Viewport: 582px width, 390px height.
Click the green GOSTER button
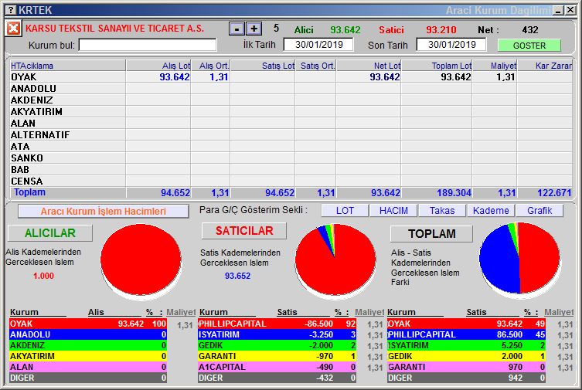click(529, 46)
